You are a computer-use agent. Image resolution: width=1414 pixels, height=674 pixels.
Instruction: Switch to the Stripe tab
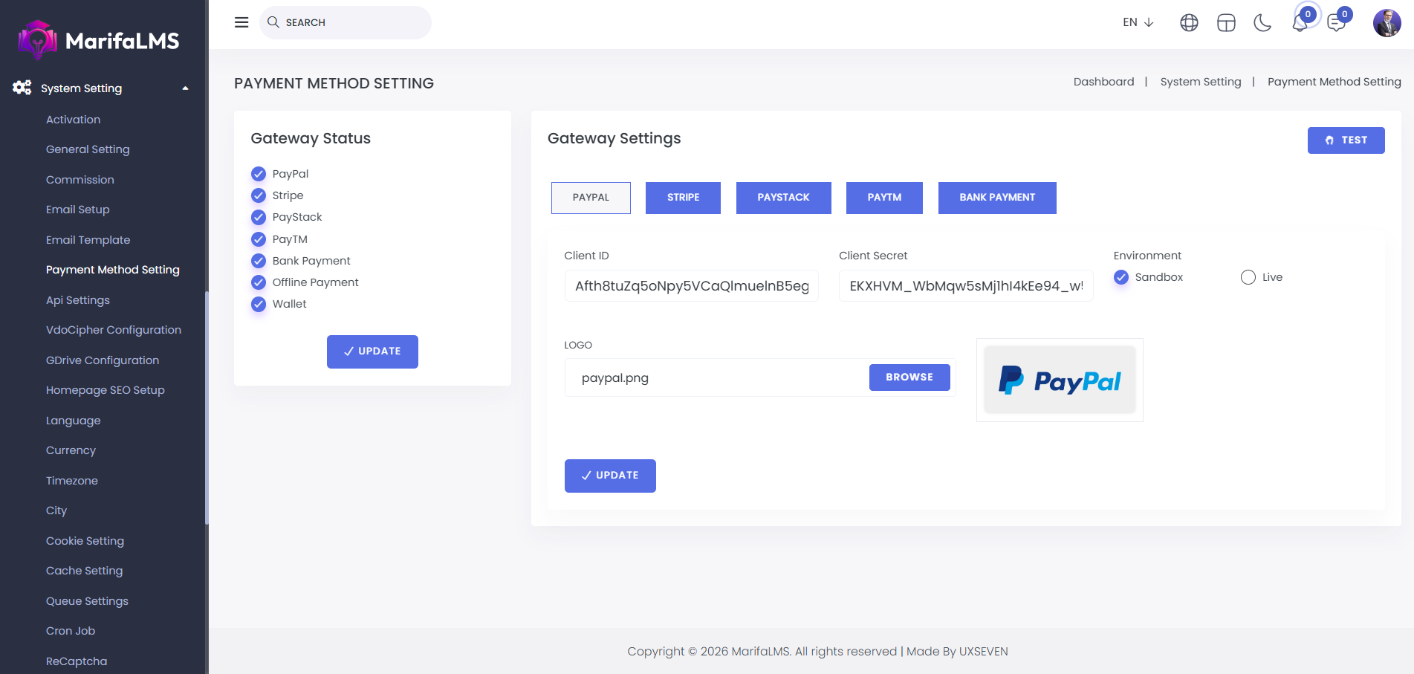click(x=683, y=198)
